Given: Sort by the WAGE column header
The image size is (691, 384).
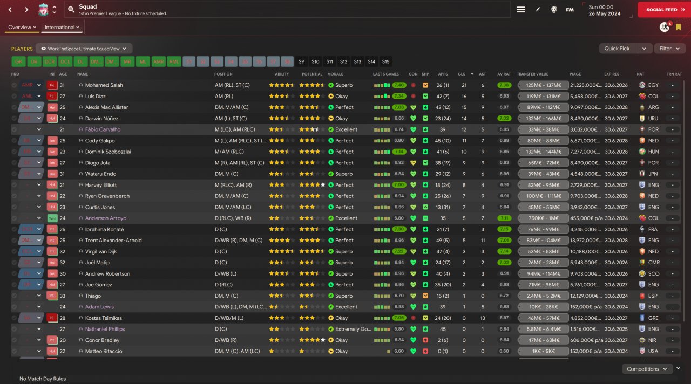Looking at the screenshot, I should pyautogui.click(x=575, y=74).
